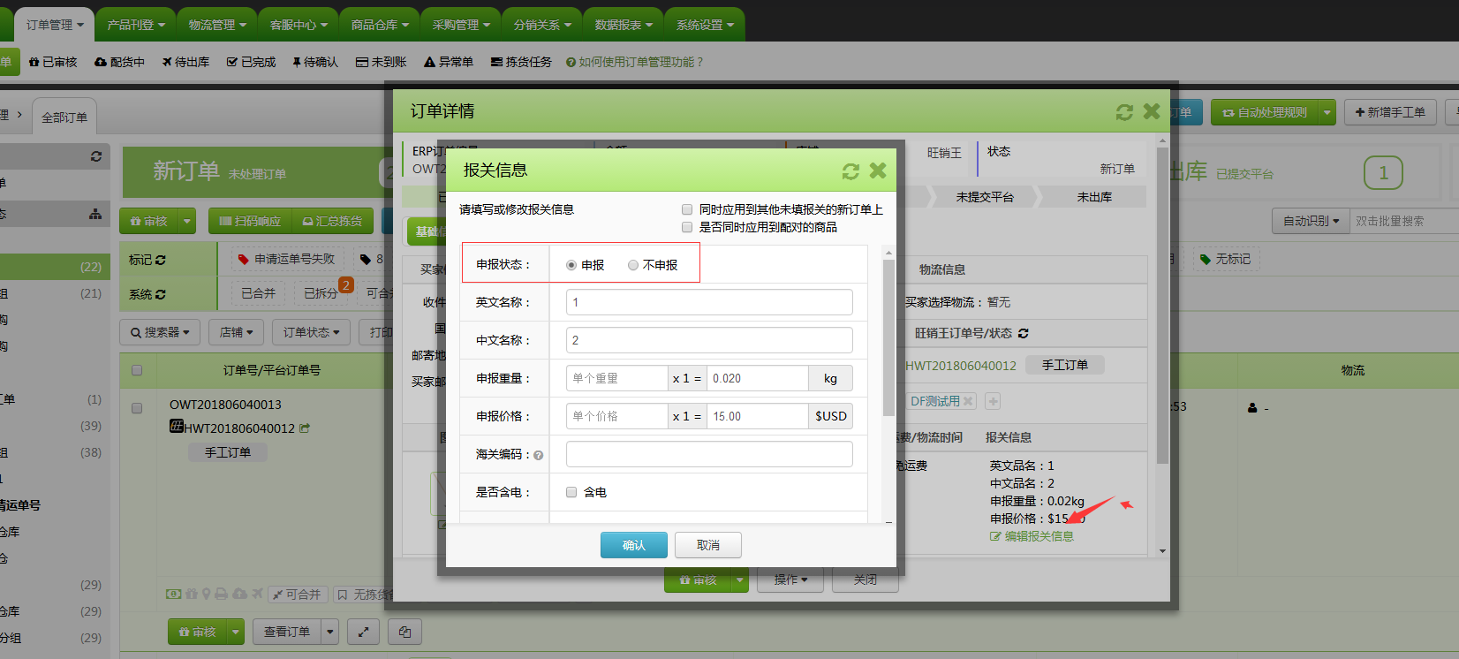Check the OWT201806040013 order row checkbox
This screenshot has width=1459, height=659.
[137, 408]
